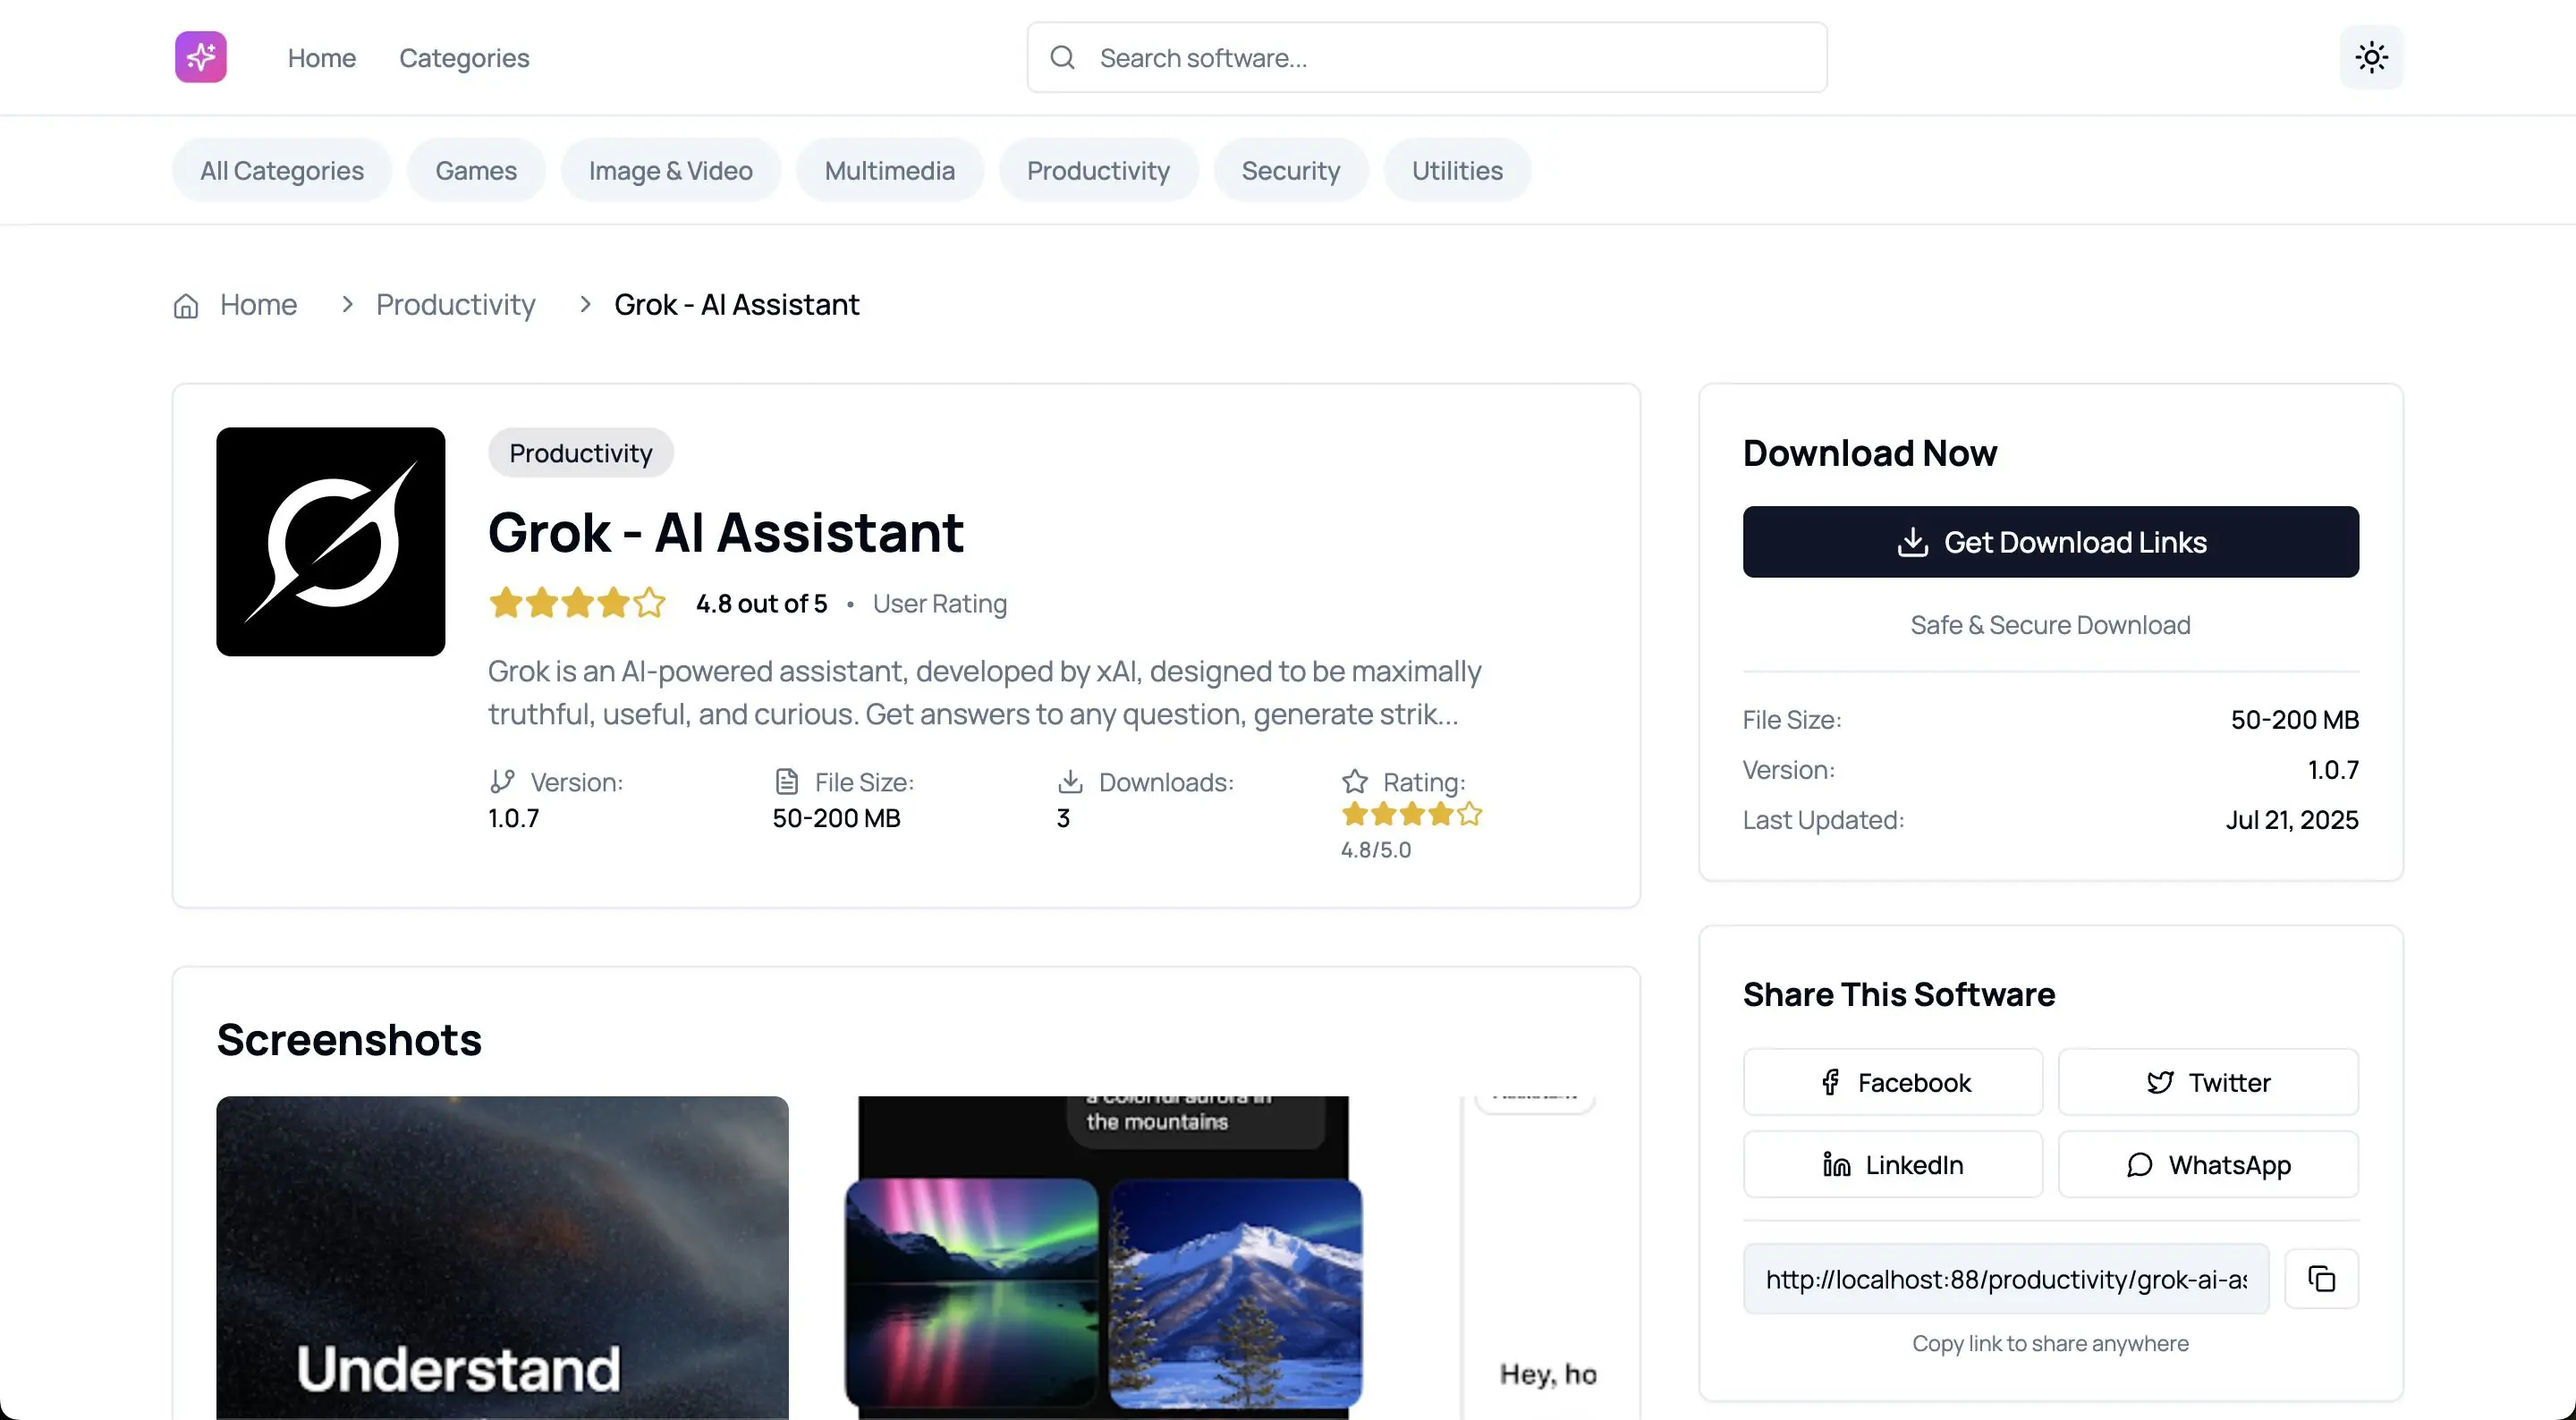Image resolution: width=2576 pixels, height=1420 pixels.
Task: Share on Twitter
Action: pyautogui.click(x=2207, y=1082)
